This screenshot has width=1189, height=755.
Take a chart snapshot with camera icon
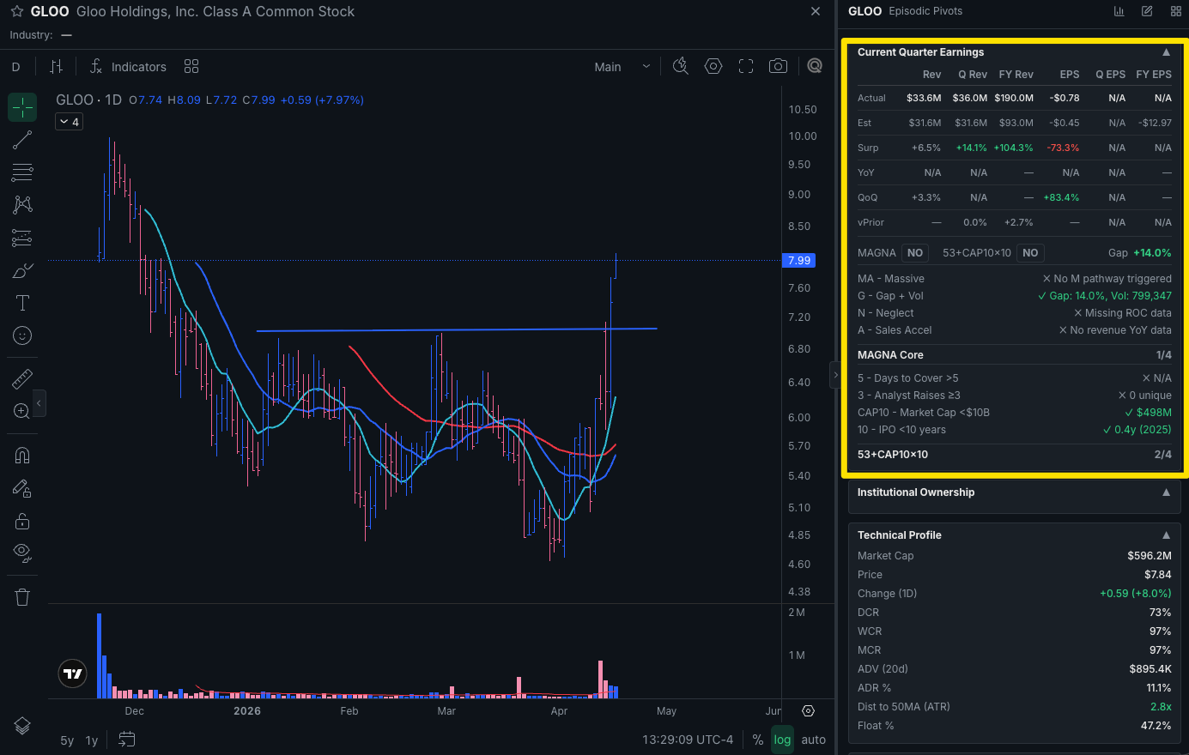coord(779,66)
